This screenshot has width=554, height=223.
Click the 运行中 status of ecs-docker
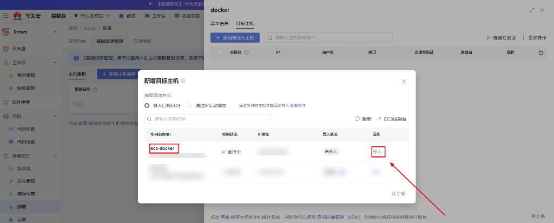point(232,152)
